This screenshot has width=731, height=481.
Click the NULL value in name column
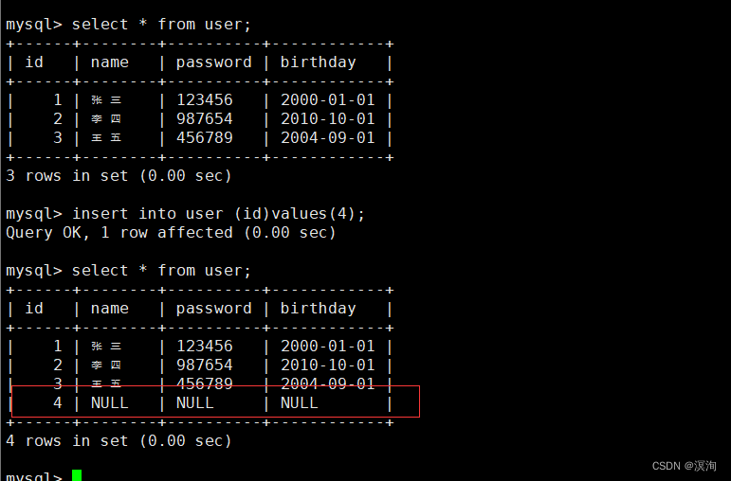110,402
